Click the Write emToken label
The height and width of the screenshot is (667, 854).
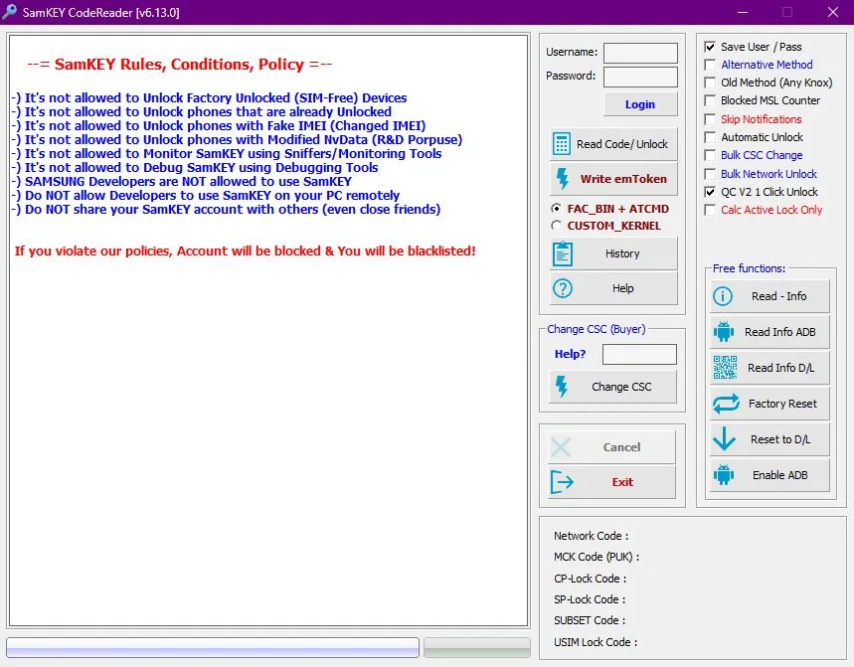click(x=623, y=179)
